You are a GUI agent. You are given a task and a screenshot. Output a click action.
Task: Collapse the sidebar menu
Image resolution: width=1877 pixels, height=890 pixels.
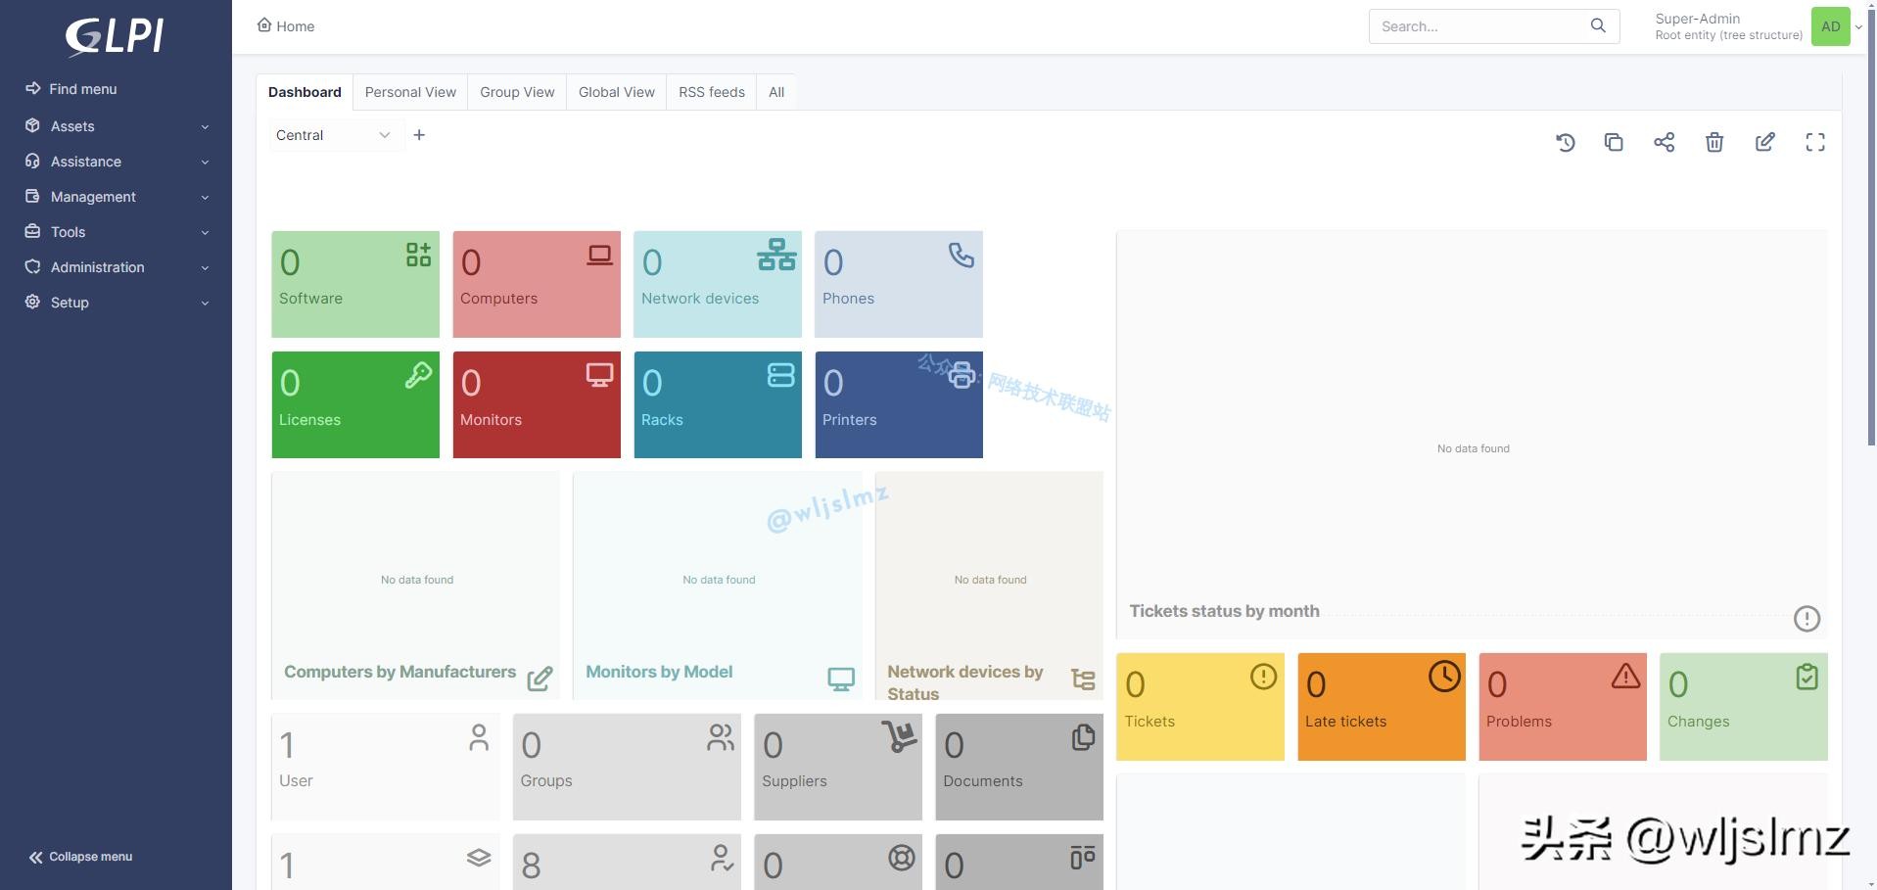point(81,857)
